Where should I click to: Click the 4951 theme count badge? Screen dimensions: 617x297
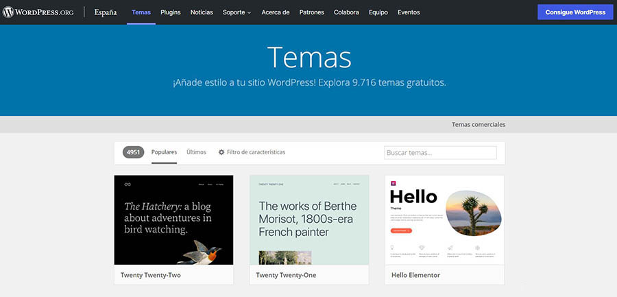[x=134, y=152]
